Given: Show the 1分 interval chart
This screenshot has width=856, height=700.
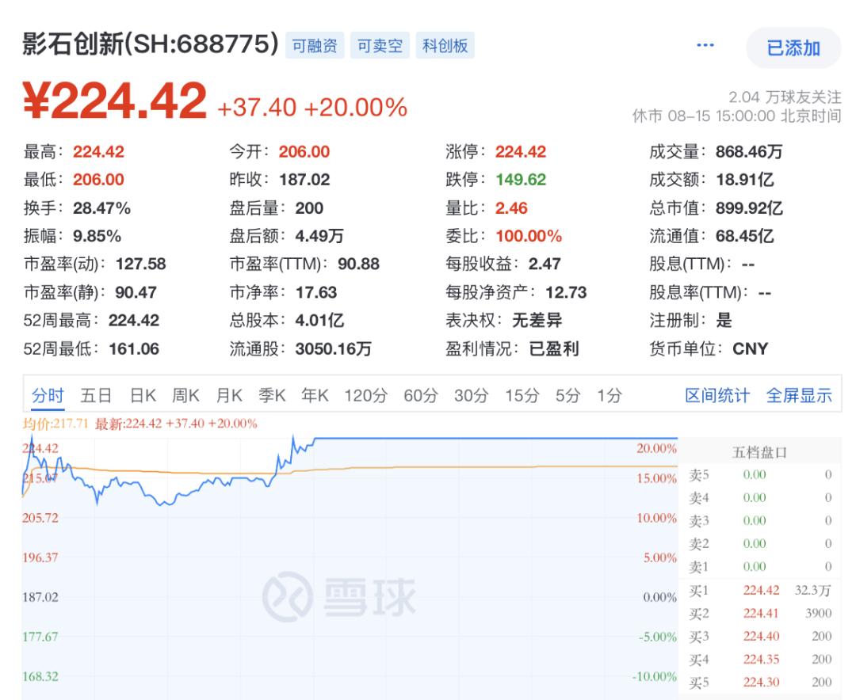Looking at the screenshot, I should point(610,395).
